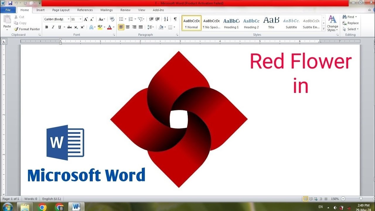Screen dimensions: 375x211
Task: Apply strikethrough to text
Action: pos(69,27)
